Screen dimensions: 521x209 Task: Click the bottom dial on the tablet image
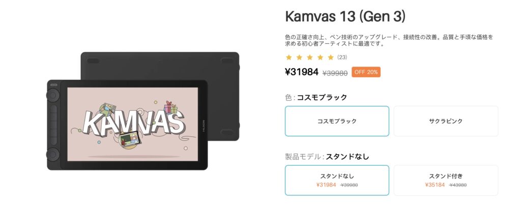(x=53, y=155)
